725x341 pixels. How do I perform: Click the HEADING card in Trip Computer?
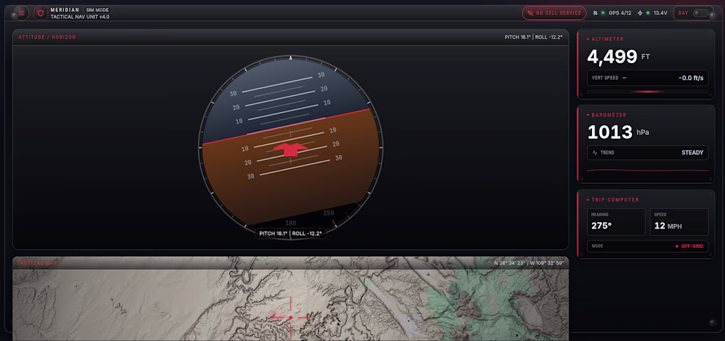[616, 222]
